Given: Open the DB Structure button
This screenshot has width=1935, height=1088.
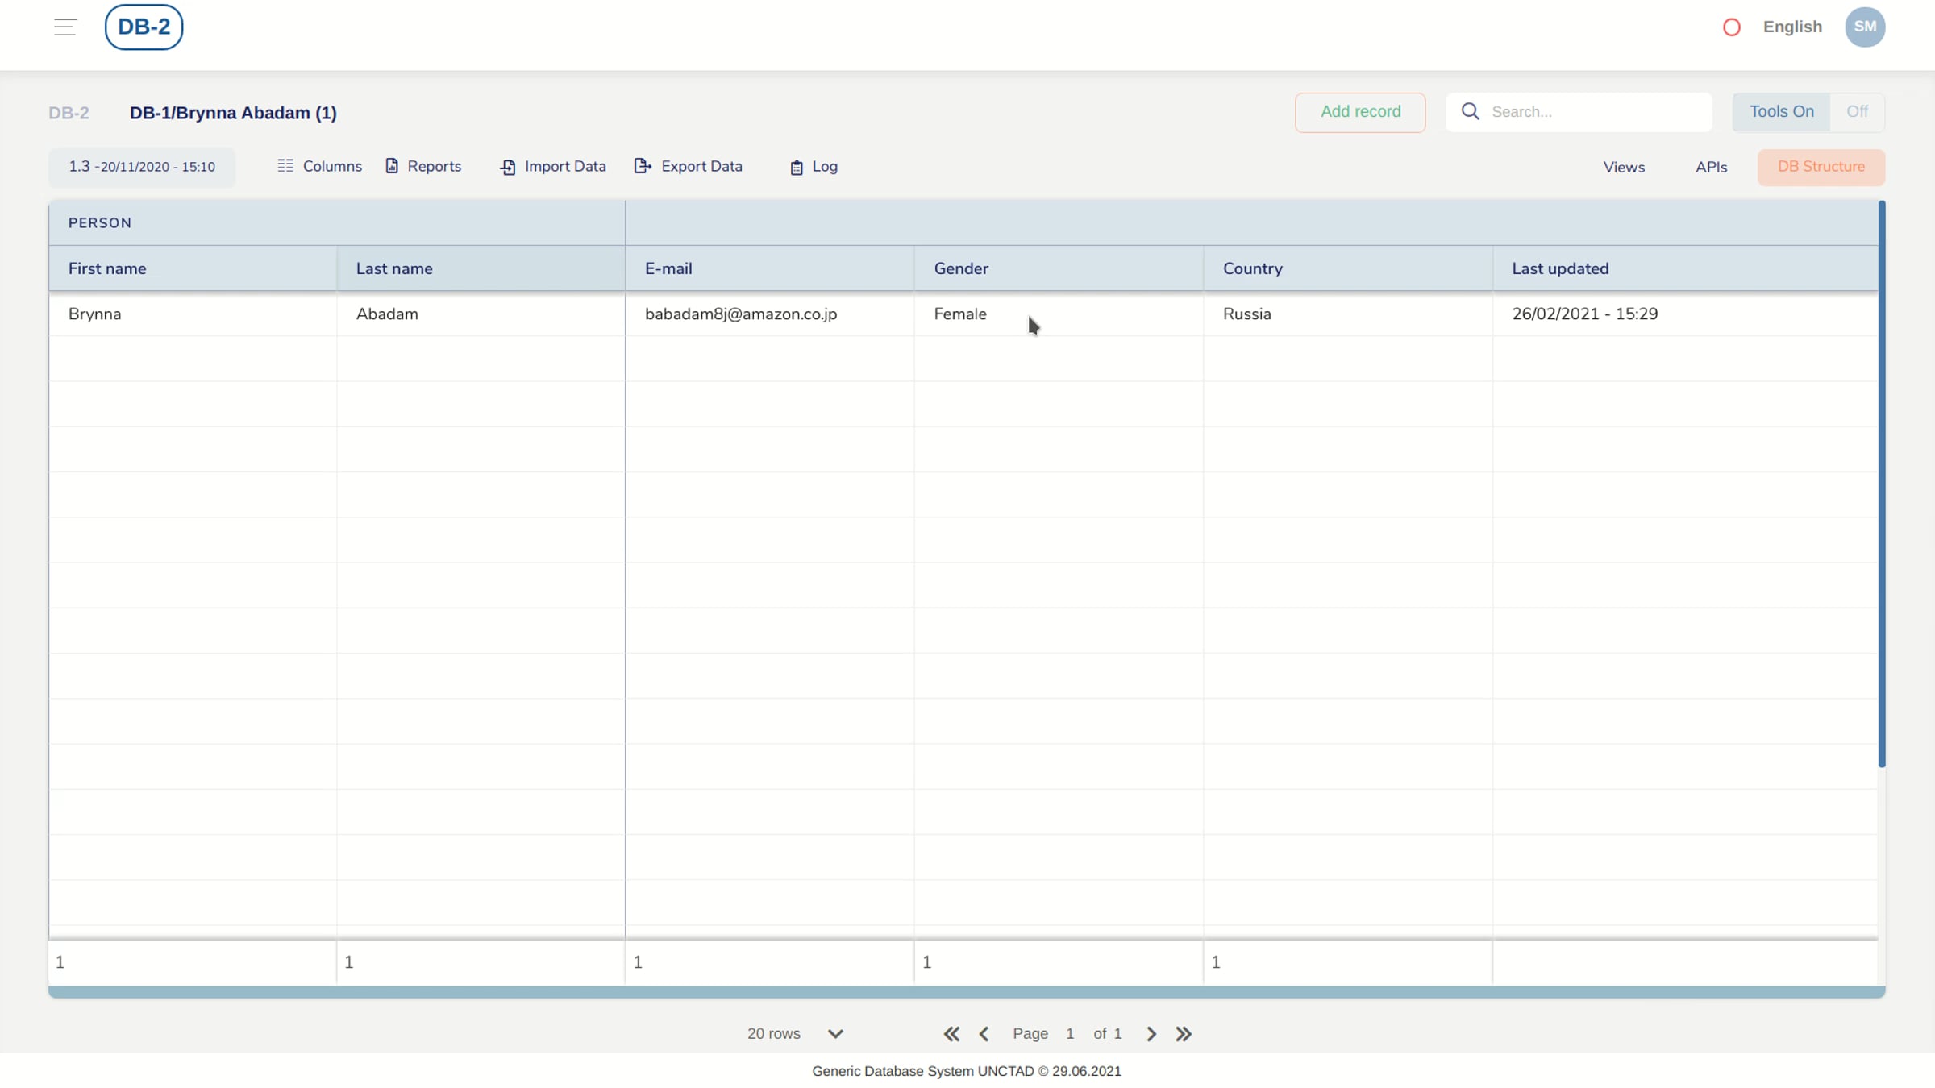Looking at the screenshot, I should pyautogui.click(x=1821, y=167).
